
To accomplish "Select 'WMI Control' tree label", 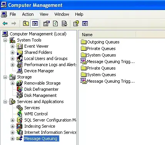I will 36,114.
